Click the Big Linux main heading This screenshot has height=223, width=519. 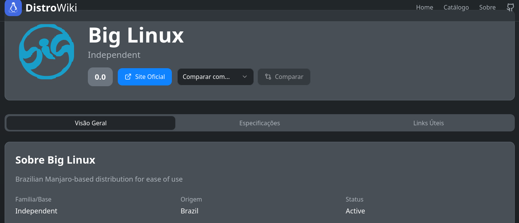136,35
